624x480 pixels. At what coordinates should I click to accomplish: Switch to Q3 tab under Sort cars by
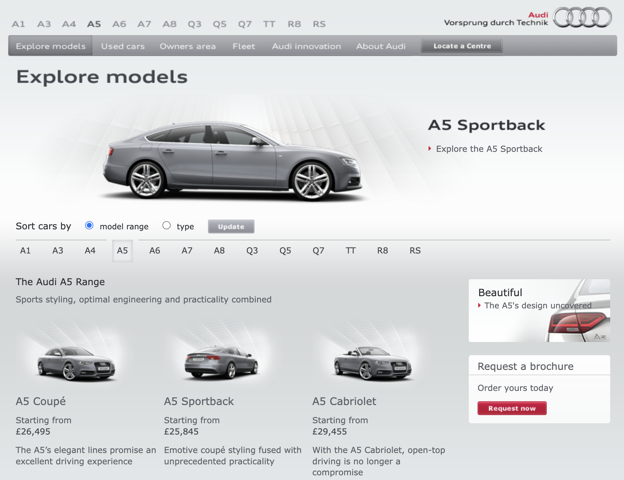252,250
